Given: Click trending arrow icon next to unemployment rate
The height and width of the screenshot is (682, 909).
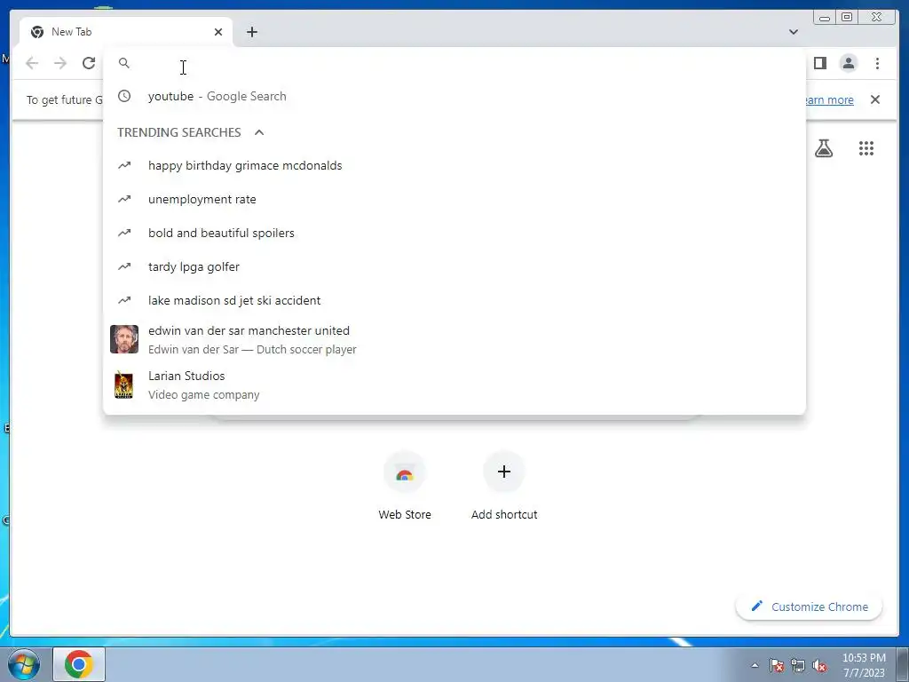Looking at the screenshot, I should coord(124,199).
